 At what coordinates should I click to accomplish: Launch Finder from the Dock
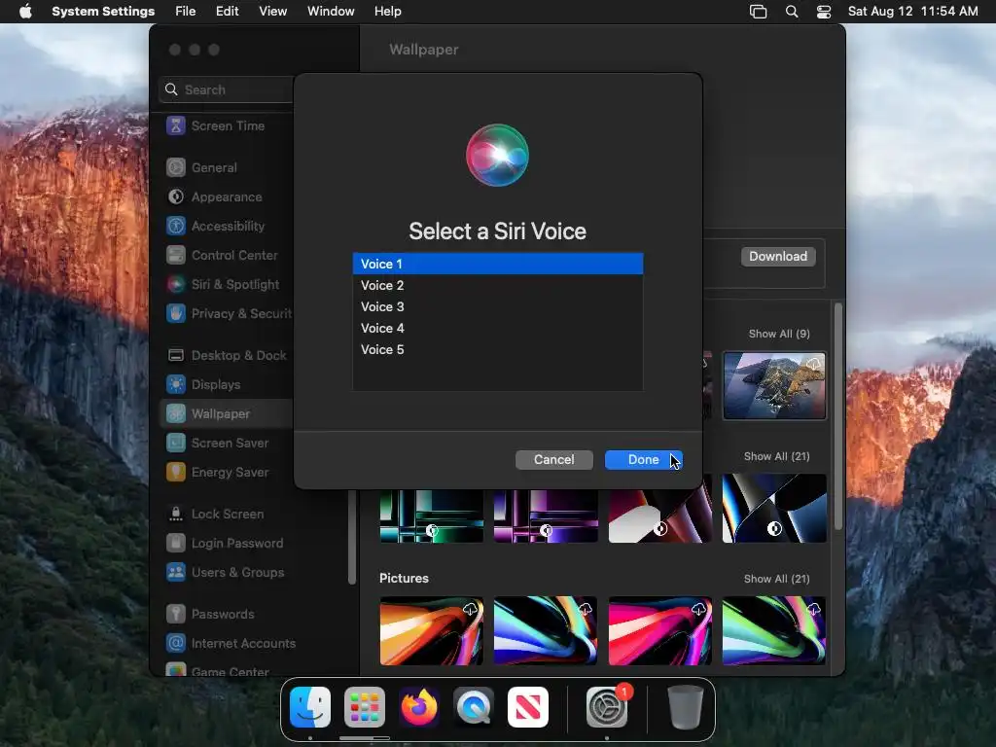click(x=310, y=707)
